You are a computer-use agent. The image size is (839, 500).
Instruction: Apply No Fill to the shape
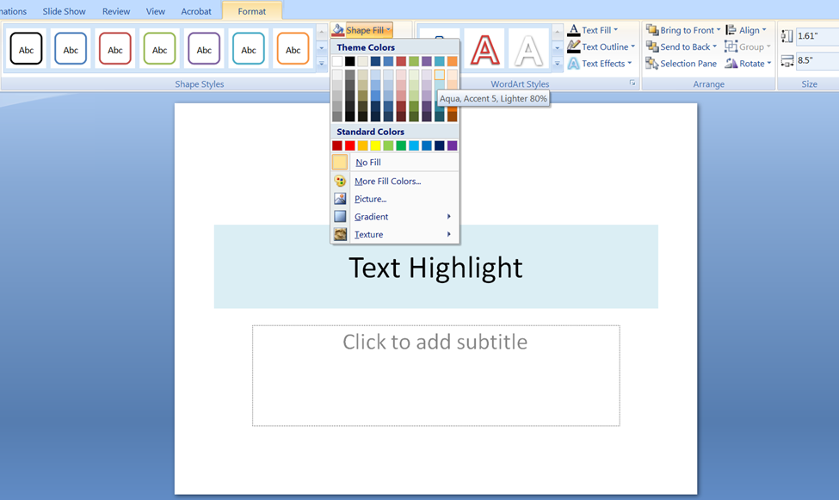(x=369, y=162)
